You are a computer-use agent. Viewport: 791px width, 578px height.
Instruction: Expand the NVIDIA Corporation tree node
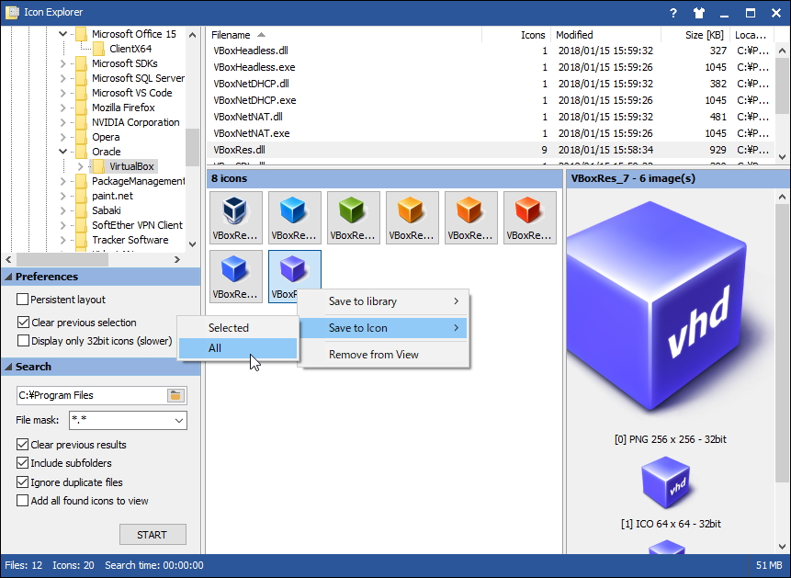[x=63, y=122]
